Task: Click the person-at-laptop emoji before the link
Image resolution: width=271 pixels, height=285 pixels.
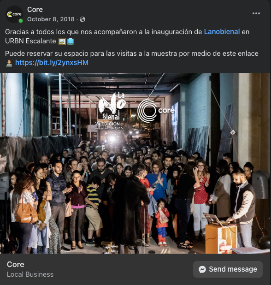Action: [9, 63]
